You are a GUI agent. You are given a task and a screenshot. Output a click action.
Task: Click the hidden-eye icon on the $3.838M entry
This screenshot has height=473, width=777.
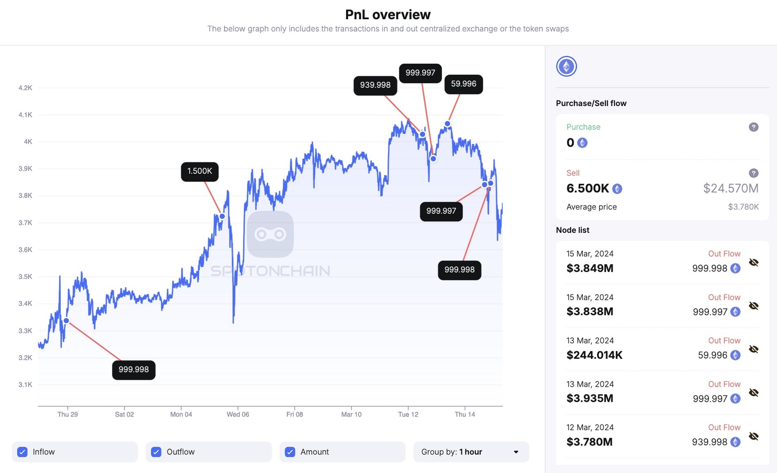[x=754, y=306]
